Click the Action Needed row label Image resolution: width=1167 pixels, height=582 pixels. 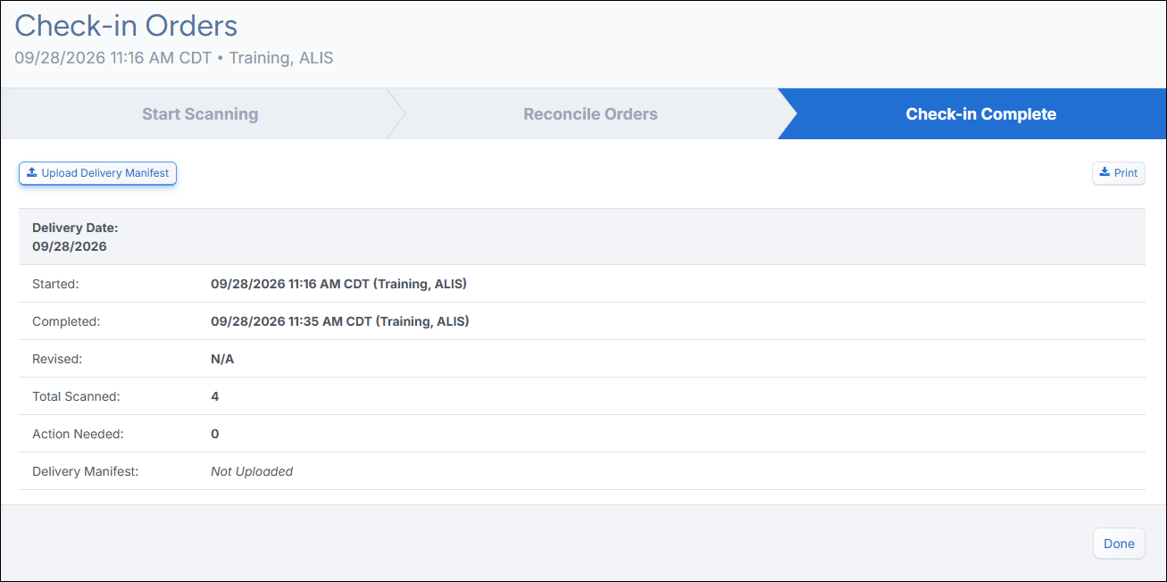[x=78, y=434]
